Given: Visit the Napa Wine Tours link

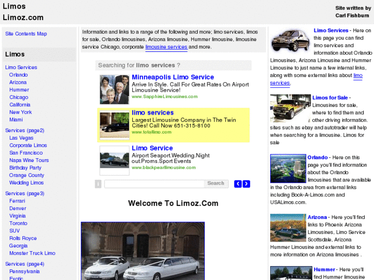Looking at the screenshot, I should (x=29, y=160).
